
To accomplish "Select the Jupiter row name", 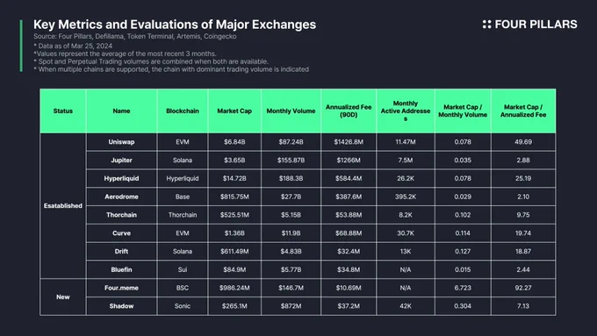I will coord(121,161).
